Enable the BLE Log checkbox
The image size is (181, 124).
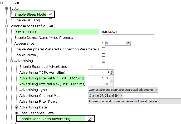pyautogui.click(x=50, y=20)
